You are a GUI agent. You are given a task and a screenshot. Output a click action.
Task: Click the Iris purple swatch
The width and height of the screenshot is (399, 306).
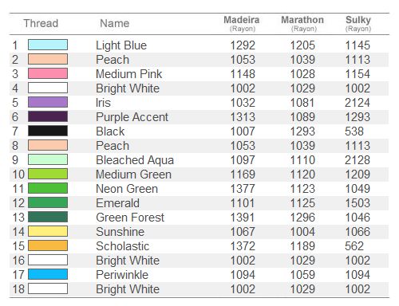[x=48, y=102]
